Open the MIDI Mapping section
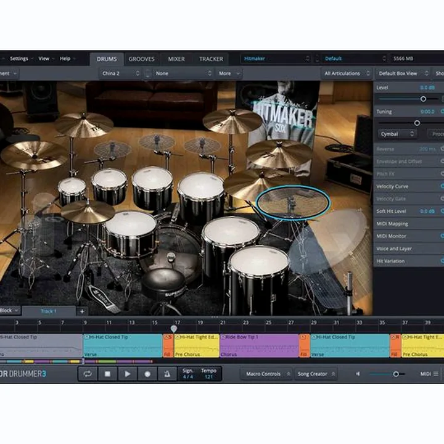Screen dimensions: 444x444 (409, 224)
